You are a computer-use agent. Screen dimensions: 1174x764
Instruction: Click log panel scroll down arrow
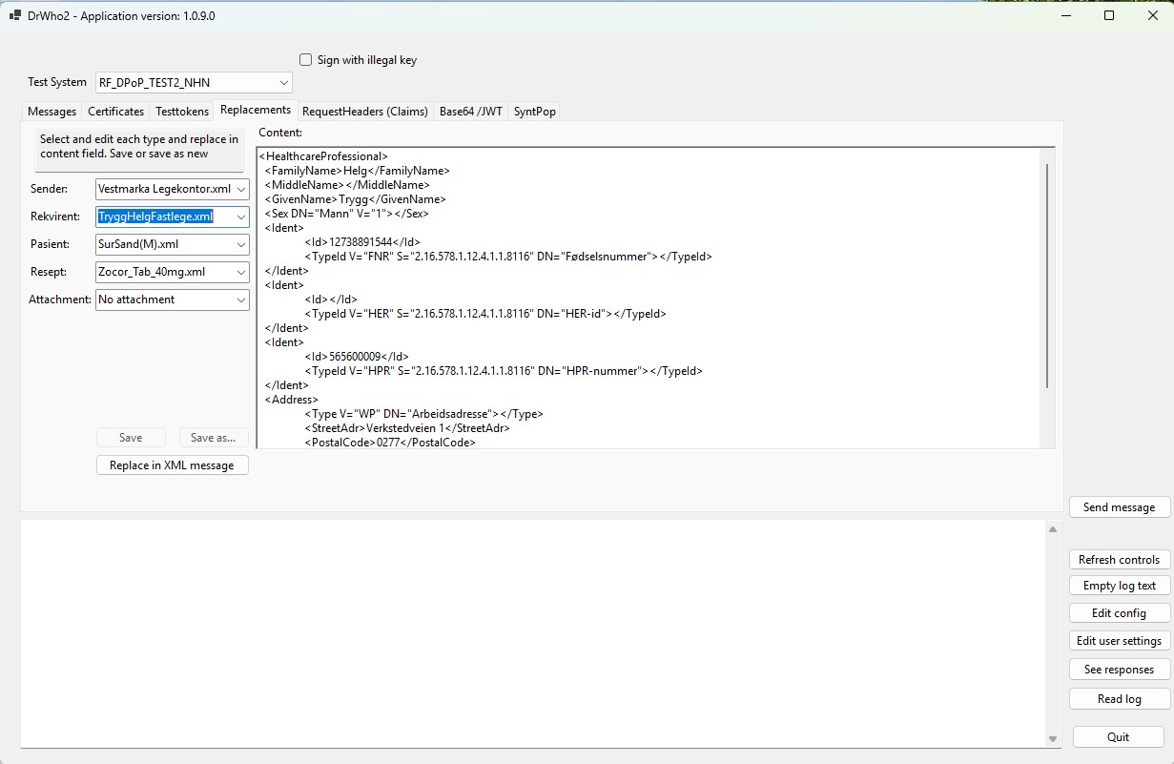click(x=1053, y=739)
